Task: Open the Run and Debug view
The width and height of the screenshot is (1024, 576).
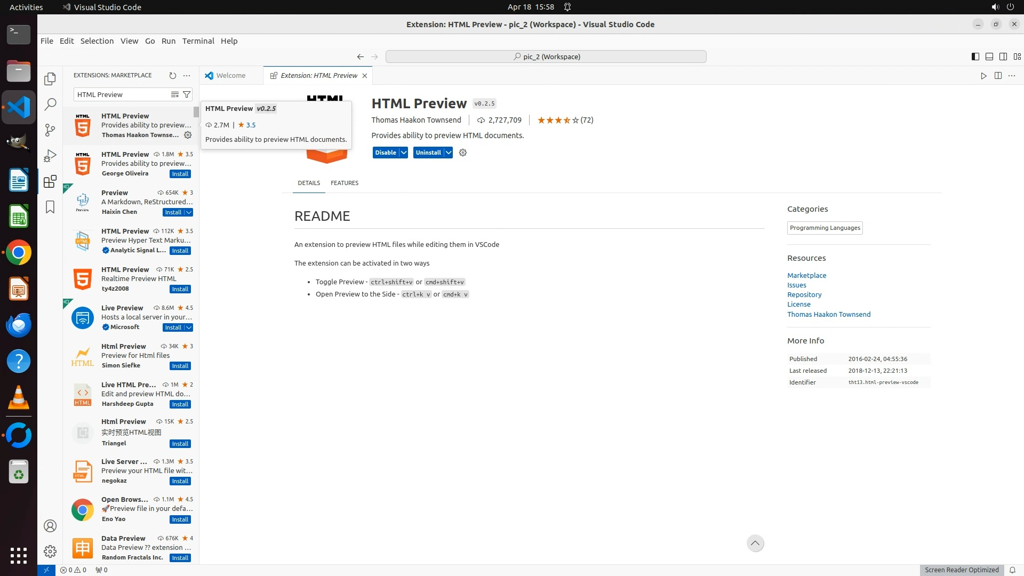Action: point(50,156)
